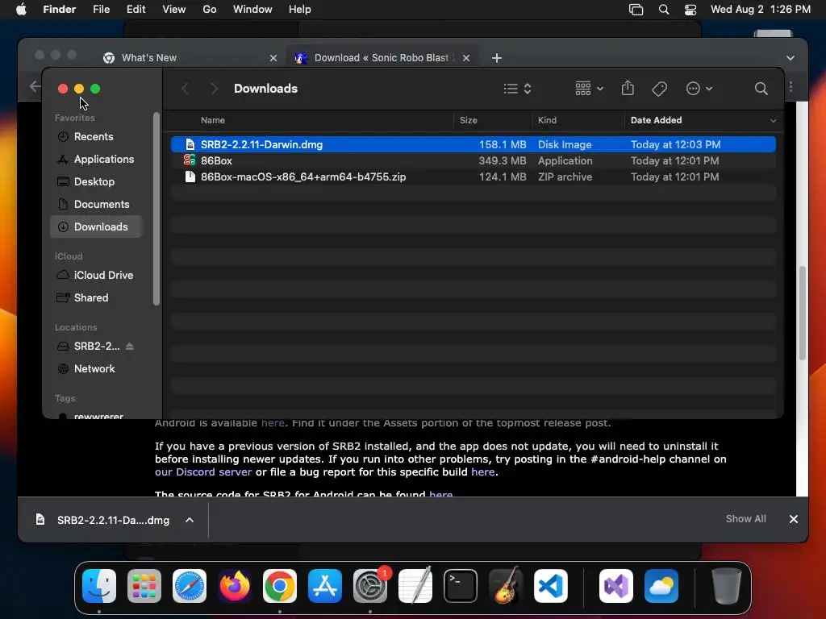Screen dimensions: 826x619
Task: Open System Settings from the Dock
Action: (x=370, y=586)
